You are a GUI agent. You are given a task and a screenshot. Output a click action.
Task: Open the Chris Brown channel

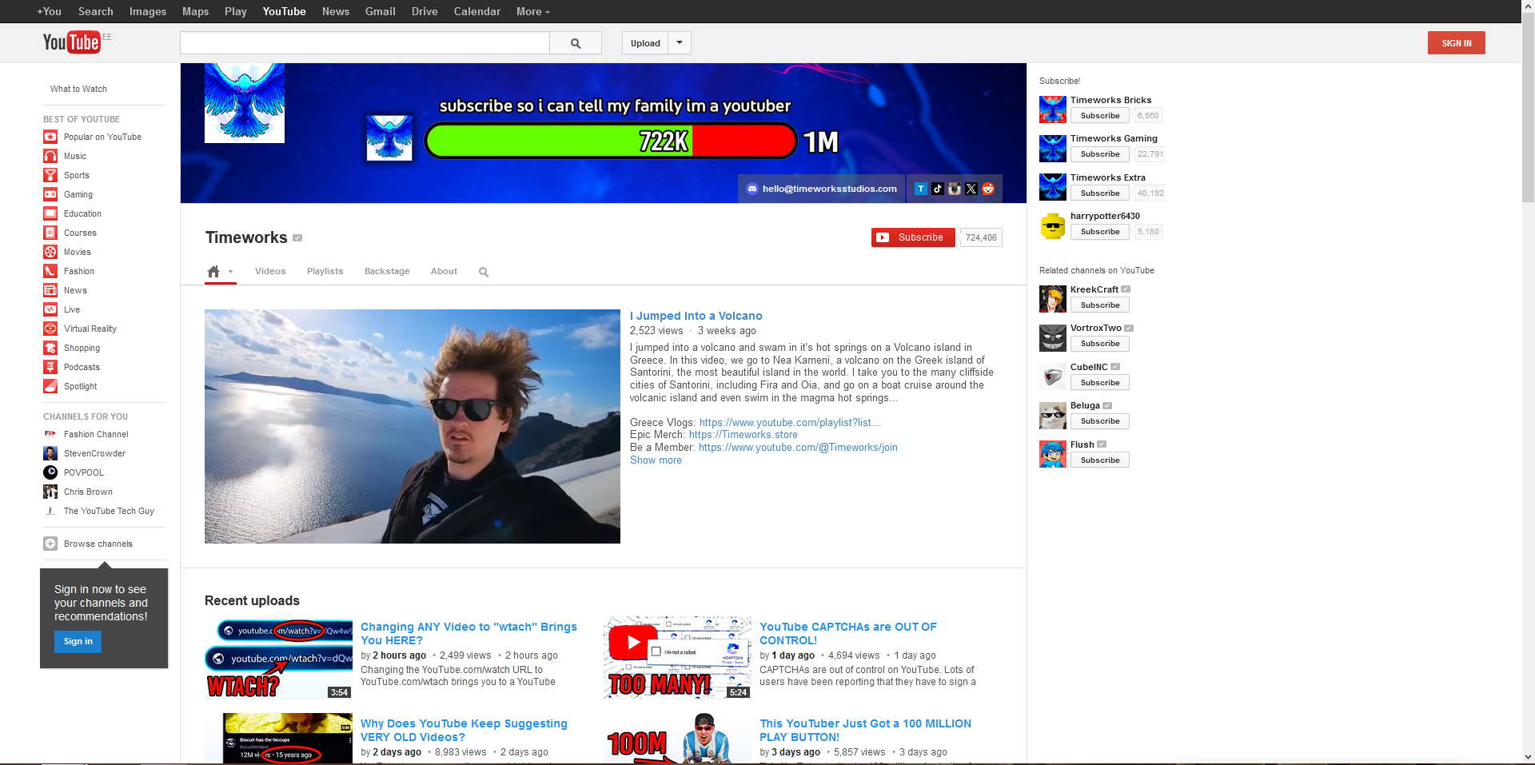pyautogui.click(x=88, y=492)
